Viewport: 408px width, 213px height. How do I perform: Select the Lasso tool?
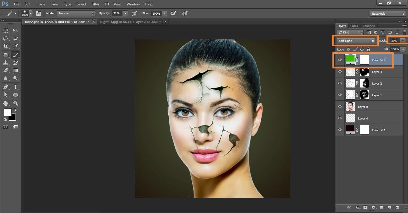(6, 39)
